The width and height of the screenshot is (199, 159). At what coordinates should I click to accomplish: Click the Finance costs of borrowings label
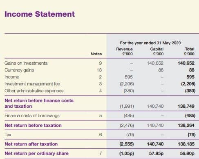[32, 115]
